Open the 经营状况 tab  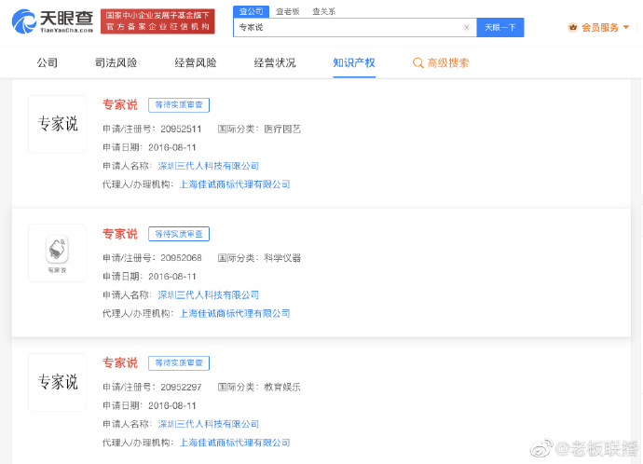tap(274, 63)
